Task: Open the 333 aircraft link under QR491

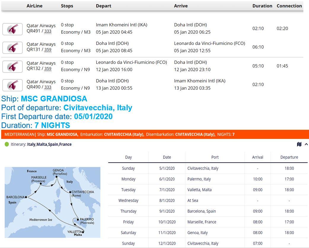Action: [48, 31]
